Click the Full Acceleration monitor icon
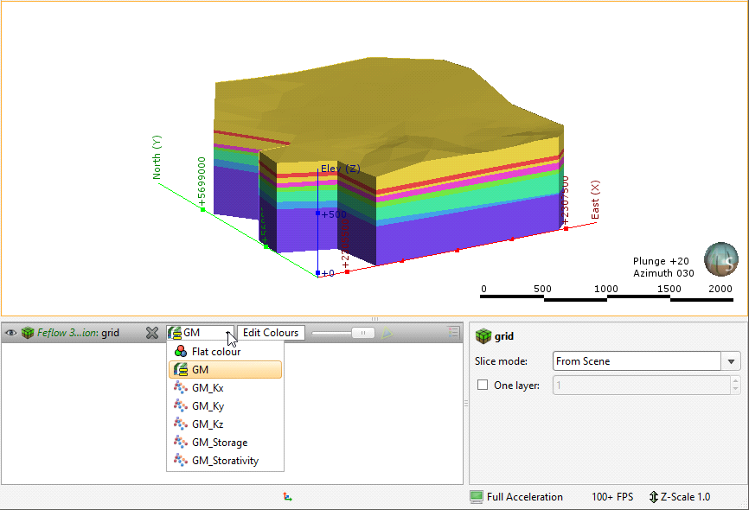Viewport: 749px width, 510px height. pos(476,497)
